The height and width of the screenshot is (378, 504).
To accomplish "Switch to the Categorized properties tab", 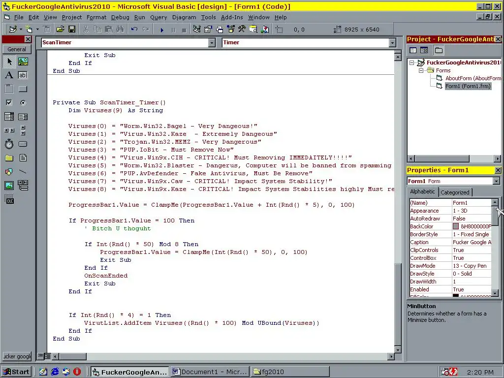I will 455,192.
